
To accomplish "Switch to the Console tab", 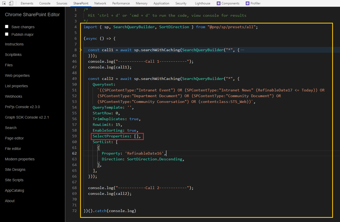I will [45, 3].
